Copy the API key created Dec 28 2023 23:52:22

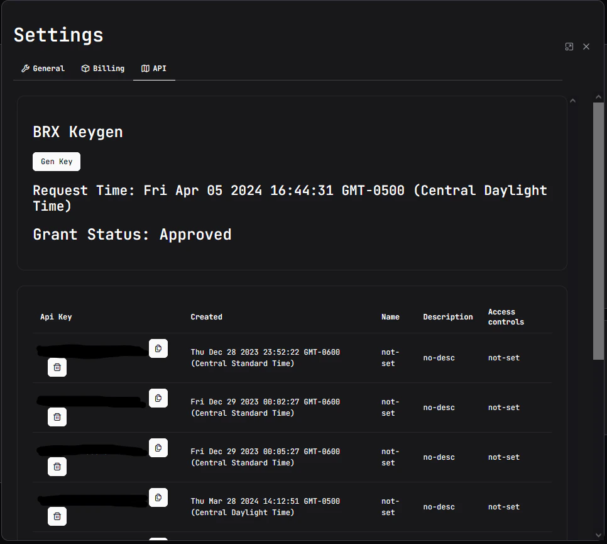click(158, 348)
